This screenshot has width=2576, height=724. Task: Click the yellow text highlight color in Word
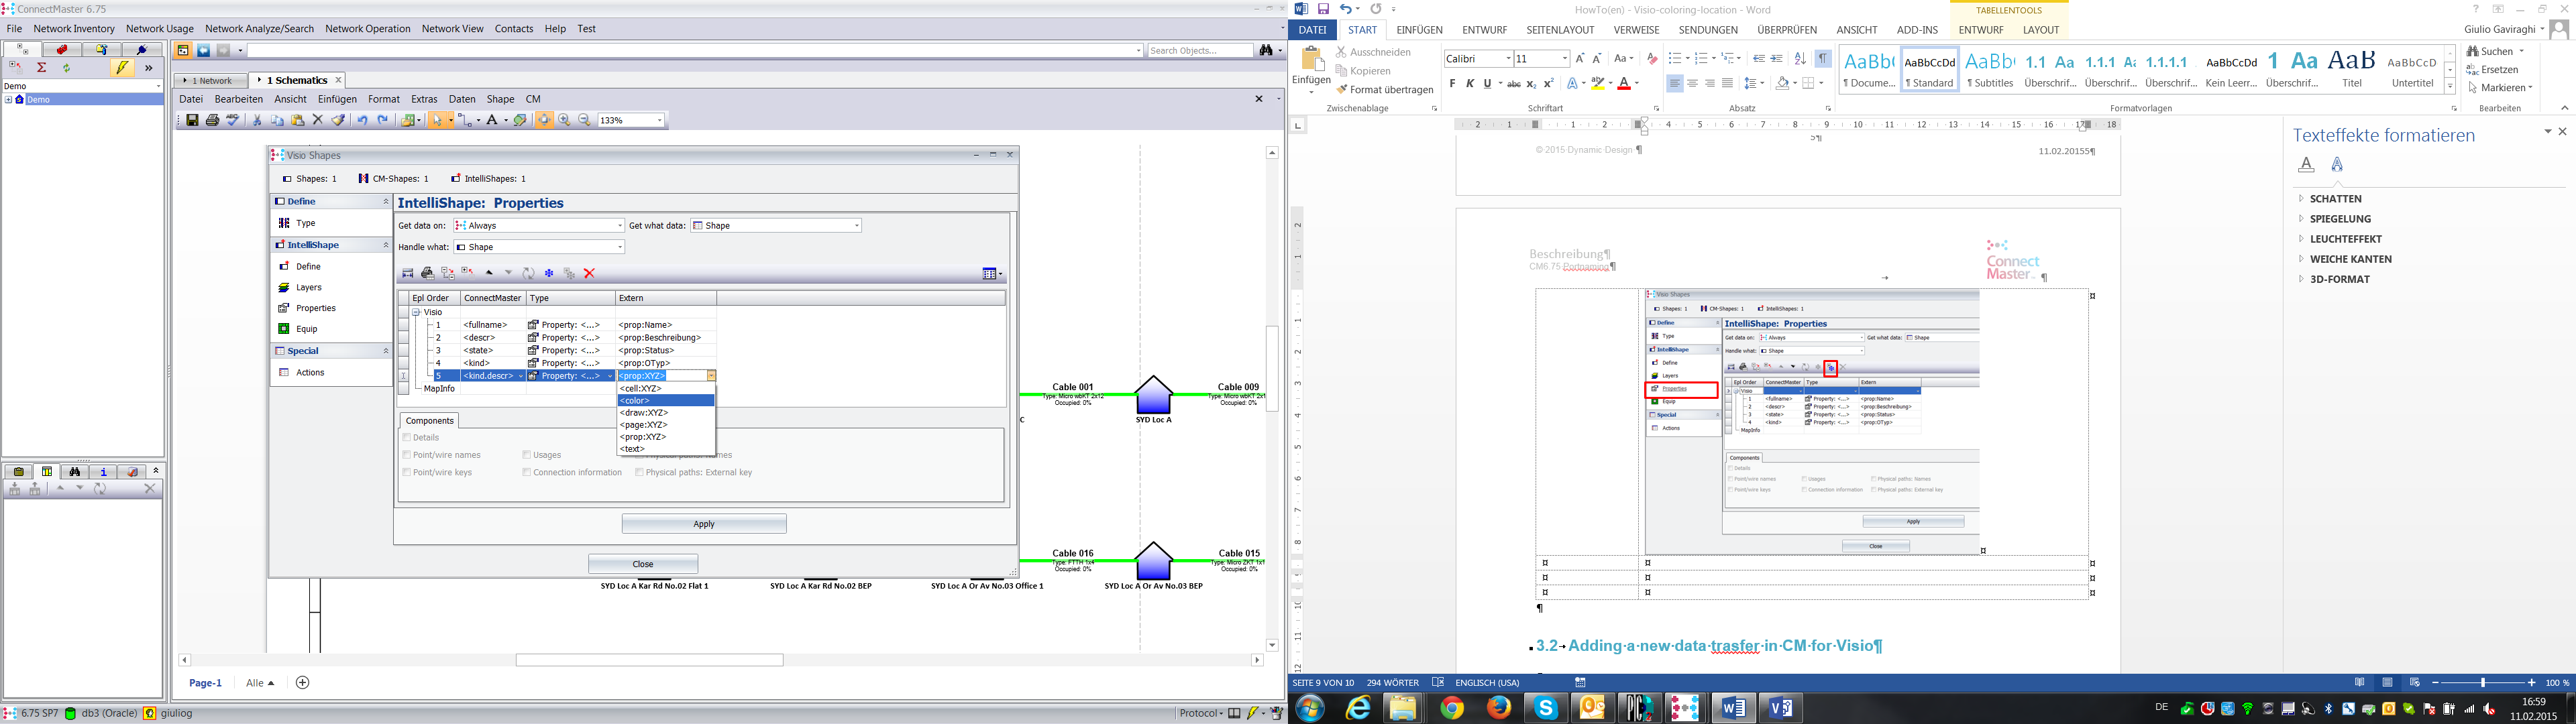pos(1598,84)
